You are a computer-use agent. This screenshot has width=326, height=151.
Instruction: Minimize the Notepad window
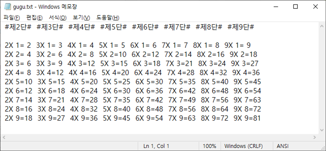click(x=276, y=7)
